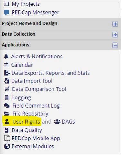The height and width of the screenshot is (155, 122).
Task: Click the not-equal Data Comparison icon
Action: click(7, 89)
